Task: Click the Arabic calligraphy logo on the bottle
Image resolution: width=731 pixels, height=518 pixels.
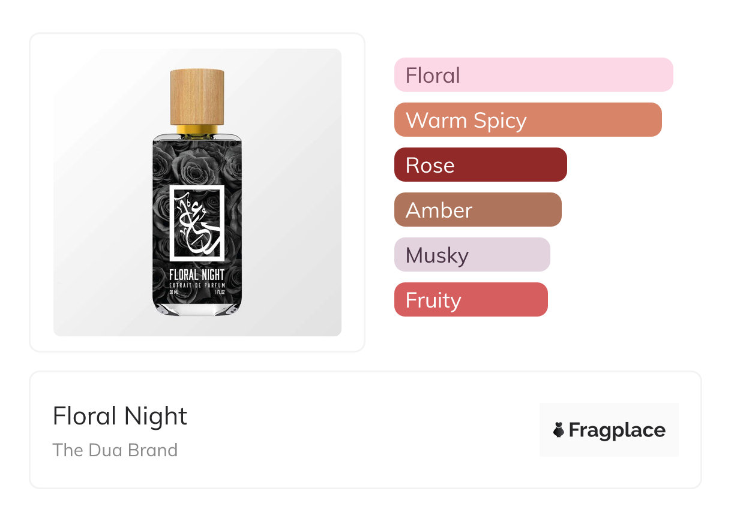Action: 197,223
